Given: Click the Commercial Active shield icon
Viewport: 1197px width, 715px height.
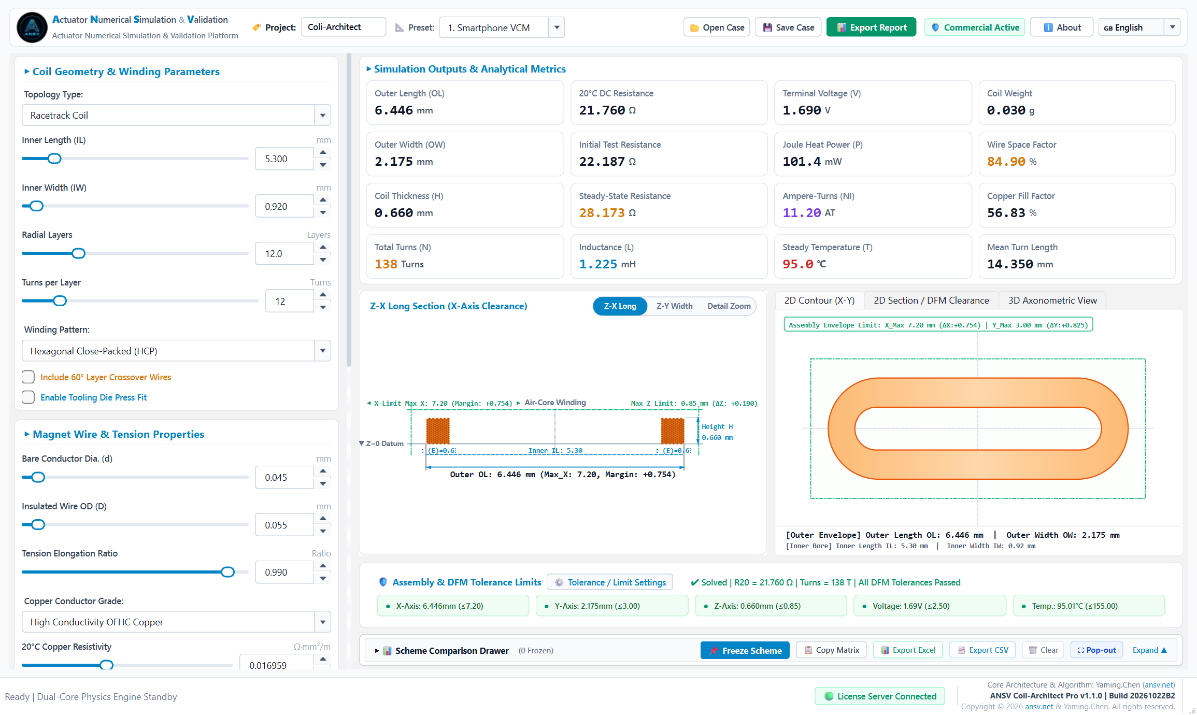Looking at the screenshot, I should pos(935,27).
